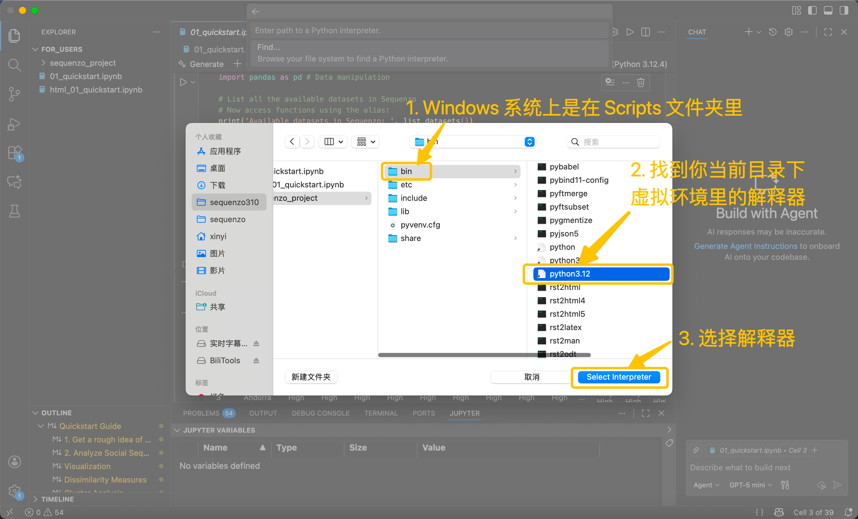Open the Extensions view icon
858x519 pixels.
[x=15, y=152]
